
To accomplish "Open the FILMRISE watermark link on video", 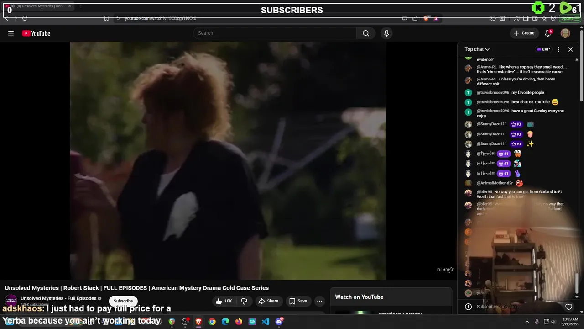I will tap(445, 270).
